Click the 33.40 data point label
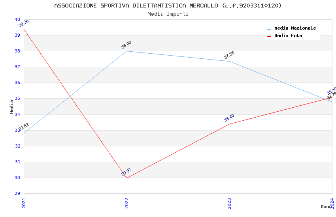The image size is (336, 217). click(x=229, y=118)
